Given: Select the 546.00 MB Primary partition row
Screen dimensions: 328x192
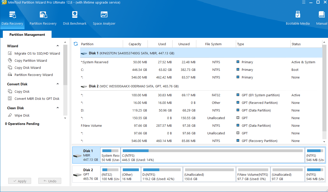Looking at the screenshot, I should [201, 77].
